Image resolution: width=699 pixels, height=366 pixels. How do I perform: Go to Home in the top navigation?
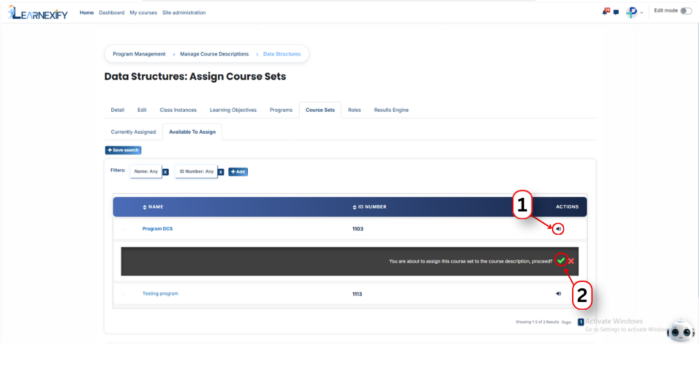[87, 12]
